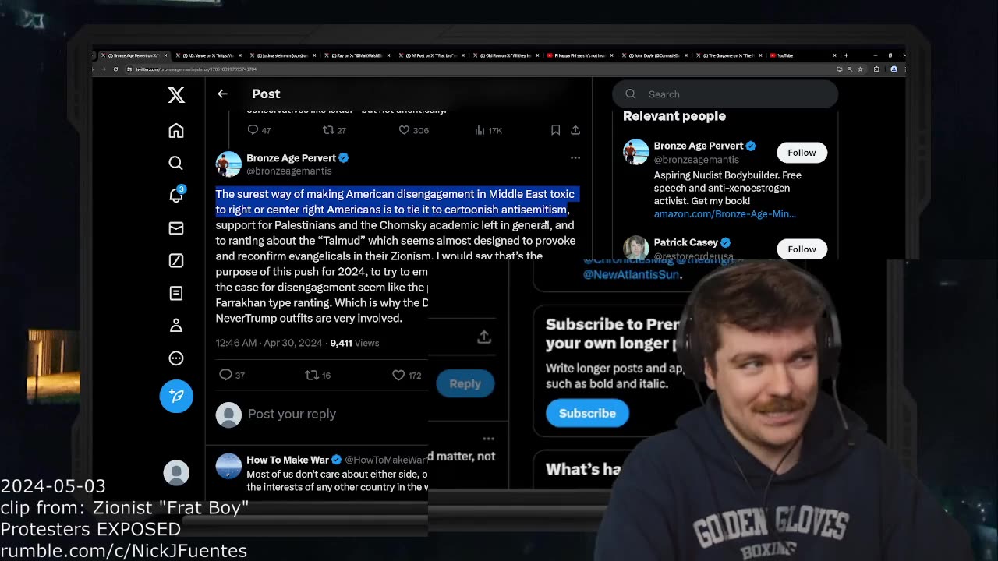Like heart with 306 on upper post
Viewport: 998px width, 561px height.
404,130
